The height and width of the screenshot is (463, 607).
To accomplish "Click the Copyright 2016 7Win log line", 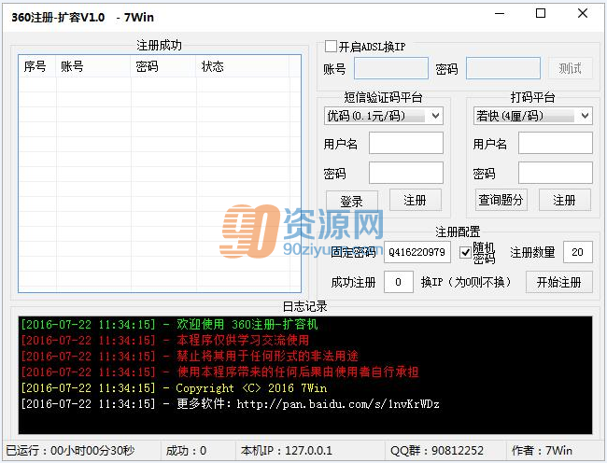I will (174, 388).
